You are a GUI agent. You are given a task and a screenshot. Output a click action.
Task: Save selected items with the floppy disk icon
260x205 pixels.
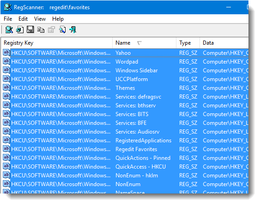point(30,30)
